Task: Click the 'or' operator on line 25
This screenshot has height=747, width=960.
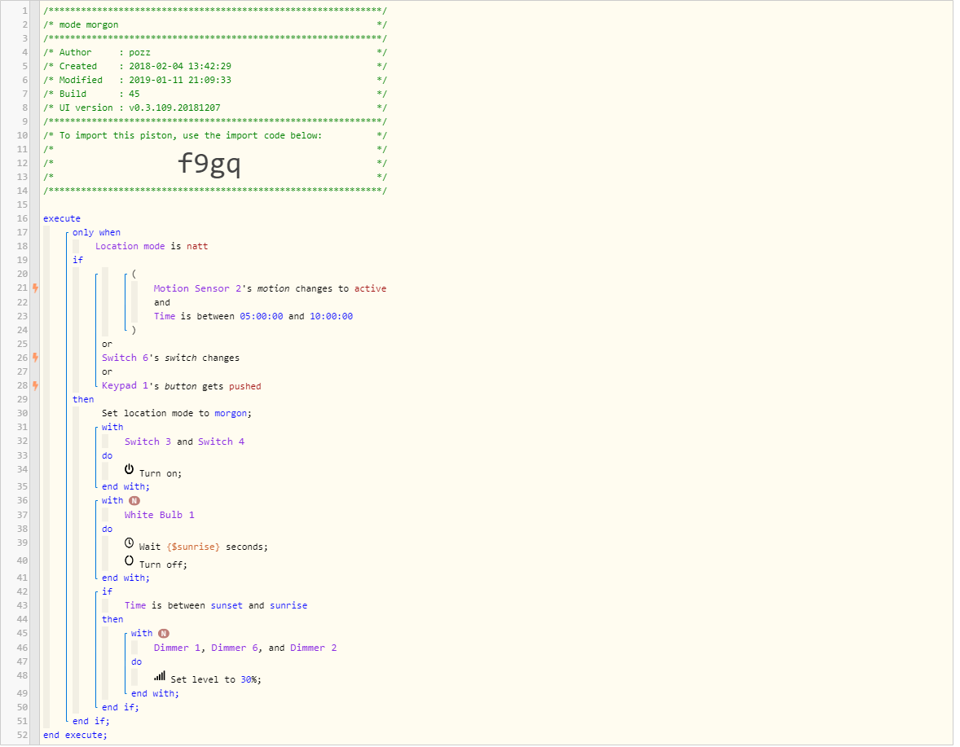Action: point(107,344)
